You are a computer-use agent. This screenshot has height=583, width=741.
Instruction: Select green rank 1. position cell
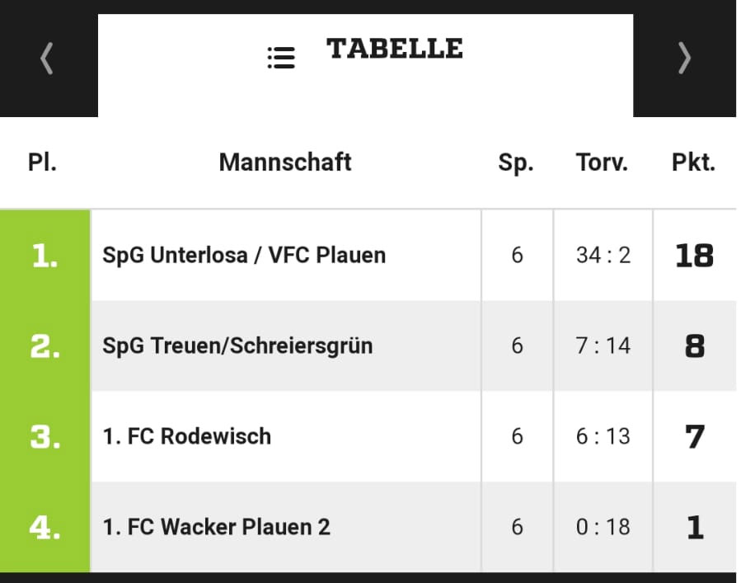coord(45,256)
